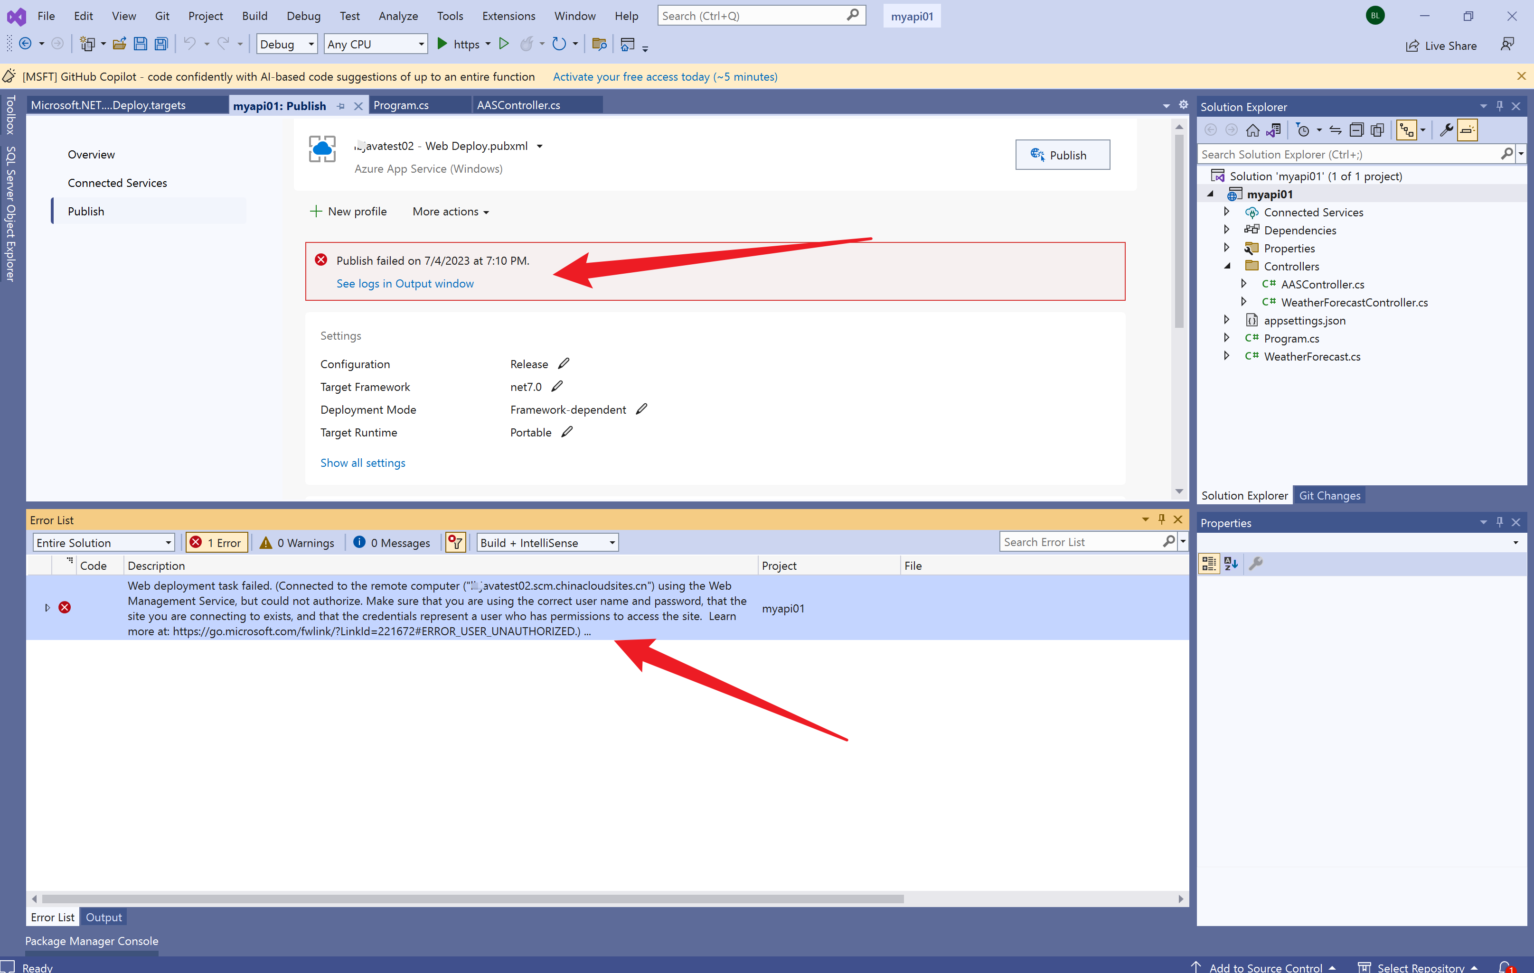Screen dimensions: 1534x973
Task: Click Sync with Active Document icon
Action: pos(1336,130)
